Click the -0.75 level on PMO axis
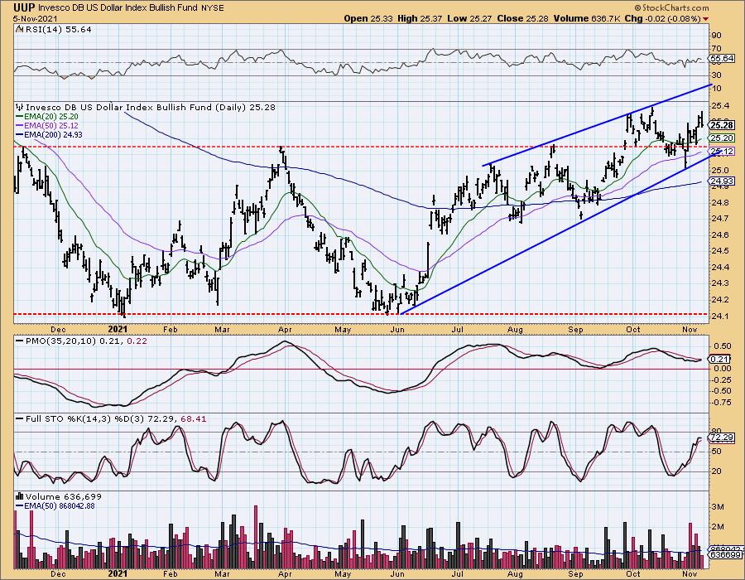 tap(720, 402)
